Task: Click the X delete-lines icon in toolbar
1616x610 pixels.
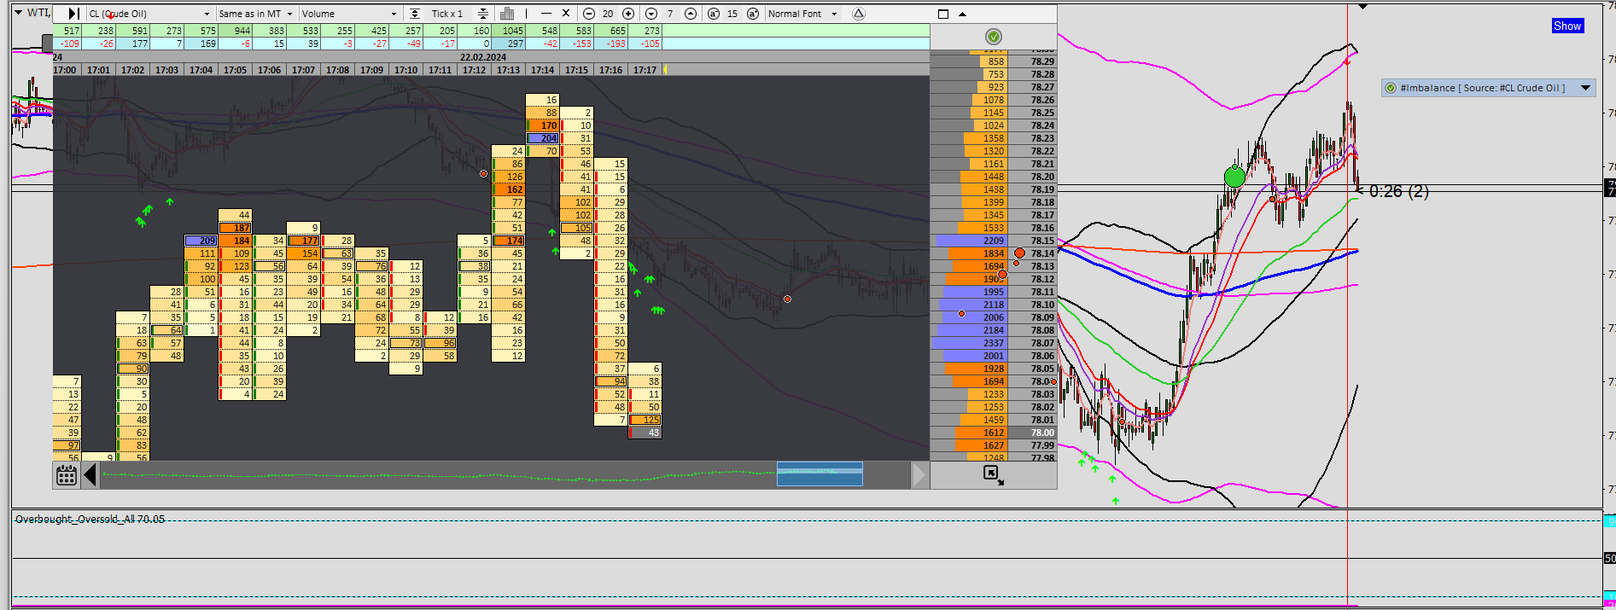Action: click(565, 14)
